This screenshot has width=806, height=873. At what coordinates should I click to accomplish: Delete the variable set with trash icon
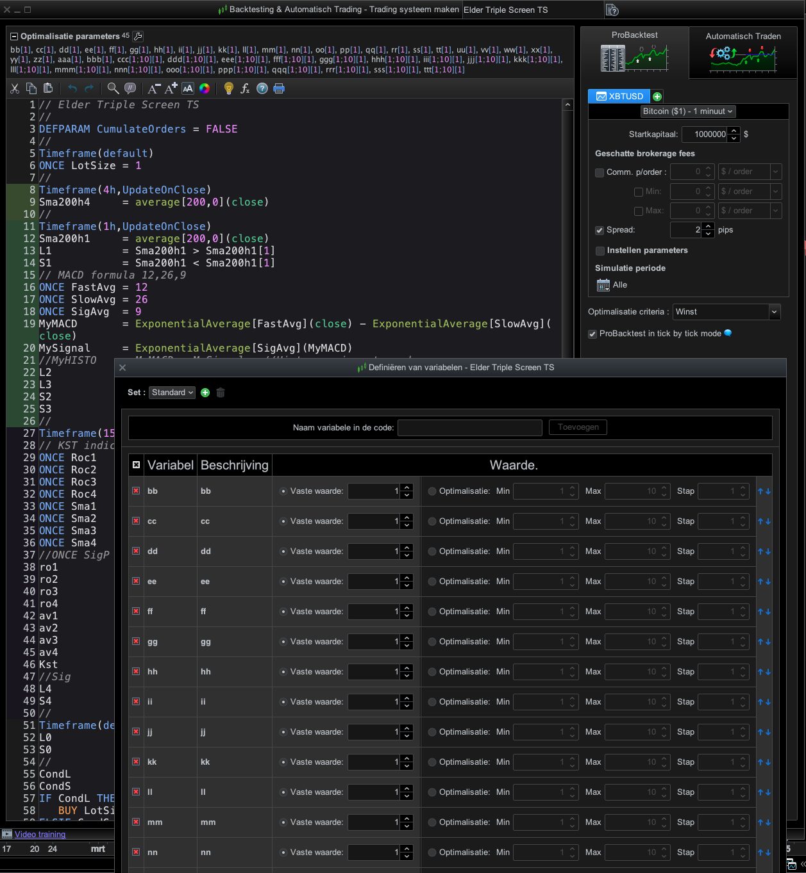coord(221,393)
